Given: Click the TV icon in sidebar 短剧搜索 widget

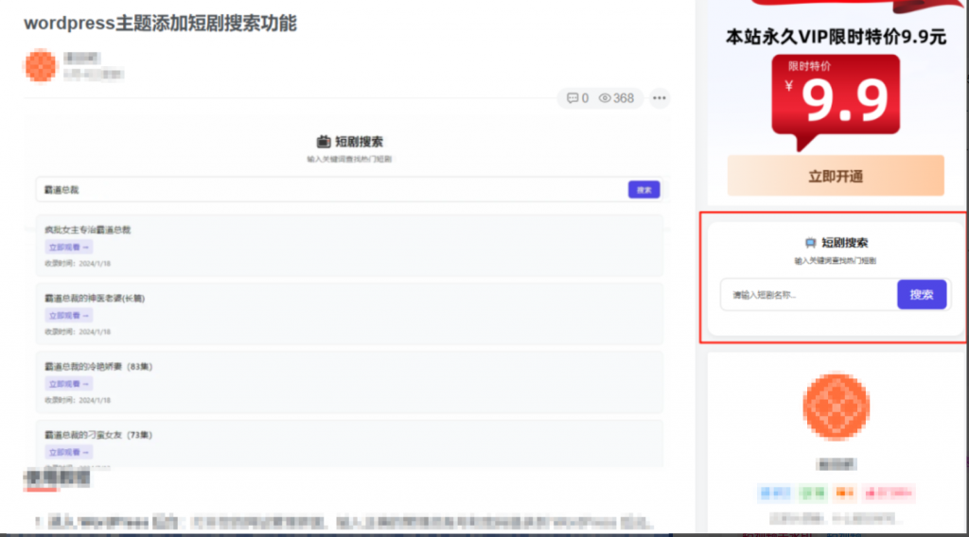Looking at the screenshot, I should tap(810, 243).
